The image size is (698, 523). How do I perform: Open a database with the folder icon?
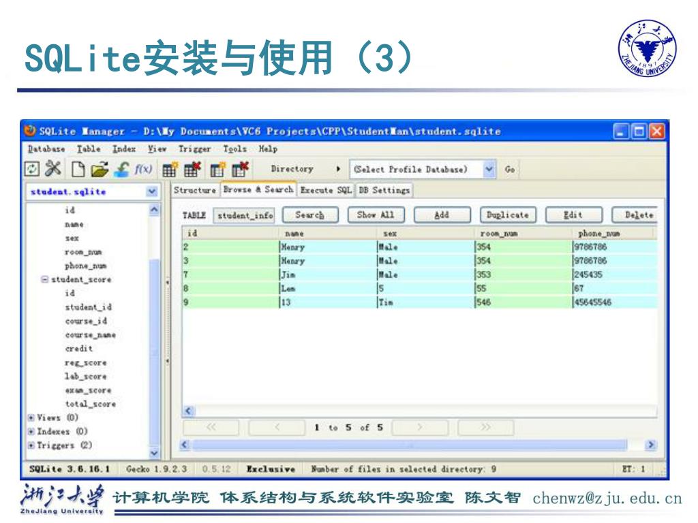[x=100, y=170]
